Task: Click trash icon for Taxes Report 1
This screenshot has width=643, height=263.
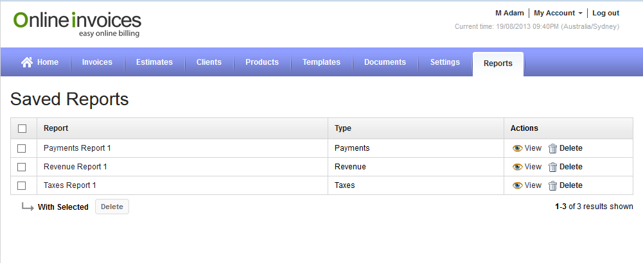Action: 552,185
